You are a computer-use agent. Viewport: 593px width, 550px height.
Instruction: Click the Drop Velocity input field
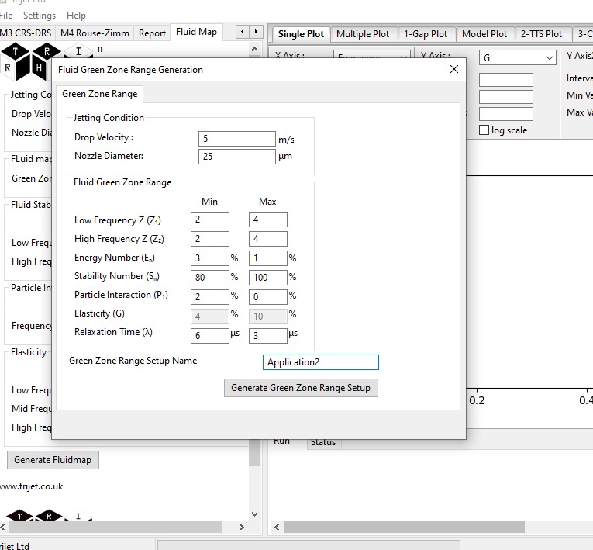(236, 139)
